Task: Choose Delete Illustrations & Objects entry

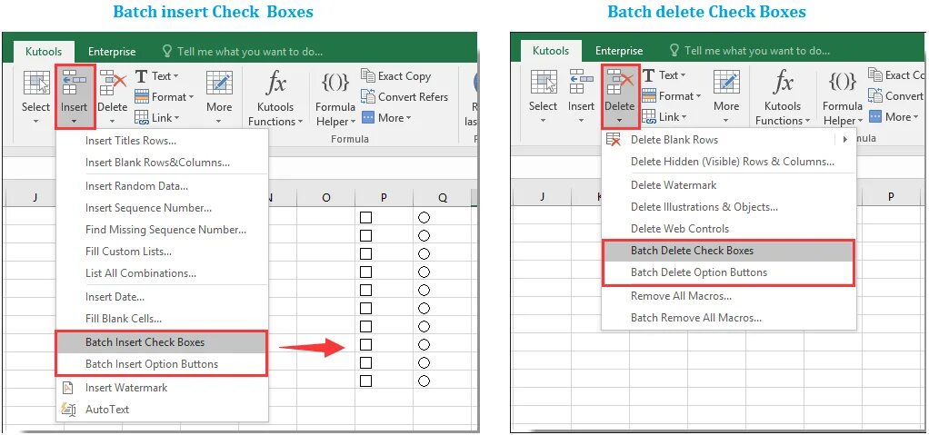Action: click(x=729, y=207)
